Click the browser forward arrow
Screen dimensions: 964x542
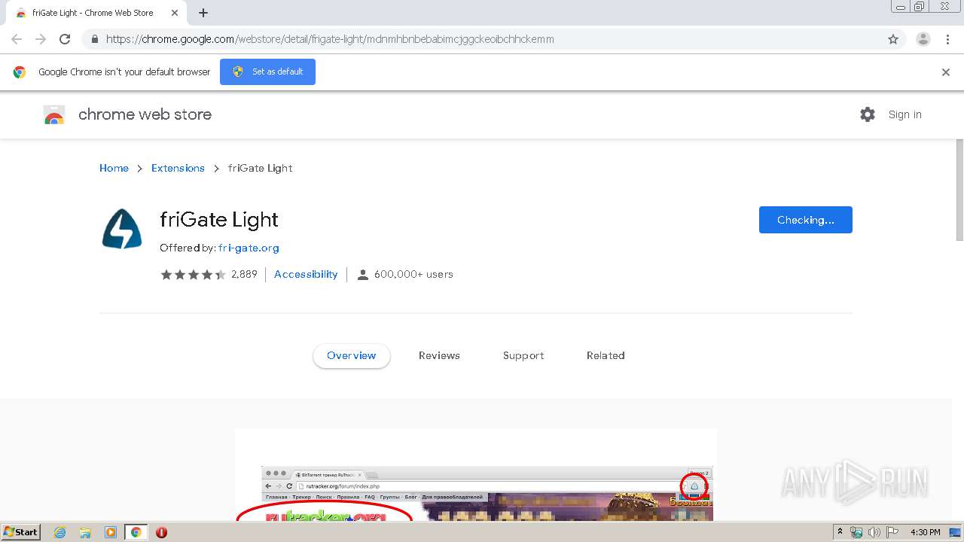41,39
